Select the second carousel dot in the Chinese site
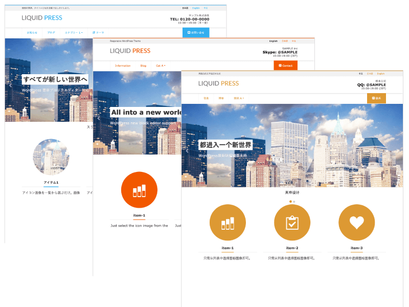This screenshot has width=409, height=307. (294, 202)
